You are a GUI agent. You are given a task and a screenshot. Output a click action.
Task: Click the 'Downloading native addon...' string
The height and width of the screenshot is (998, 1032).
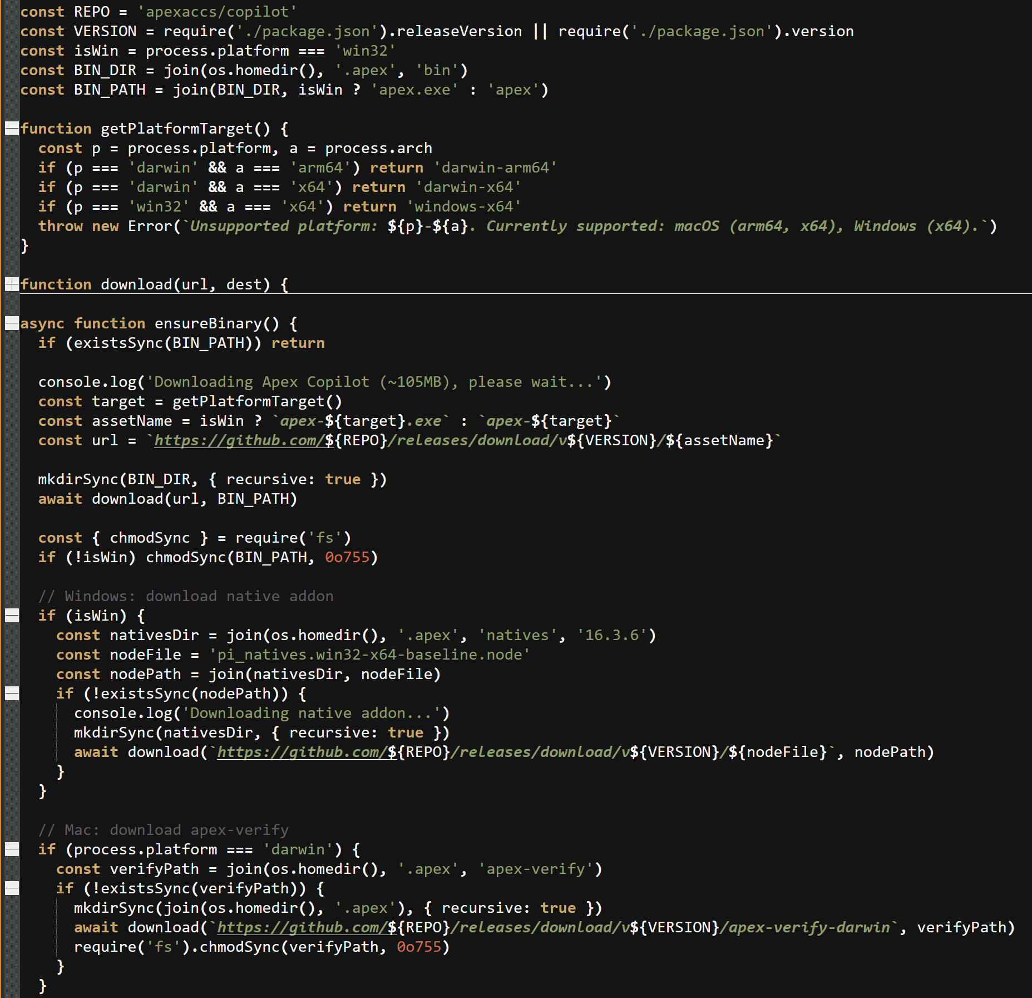(x=312, y=713)
